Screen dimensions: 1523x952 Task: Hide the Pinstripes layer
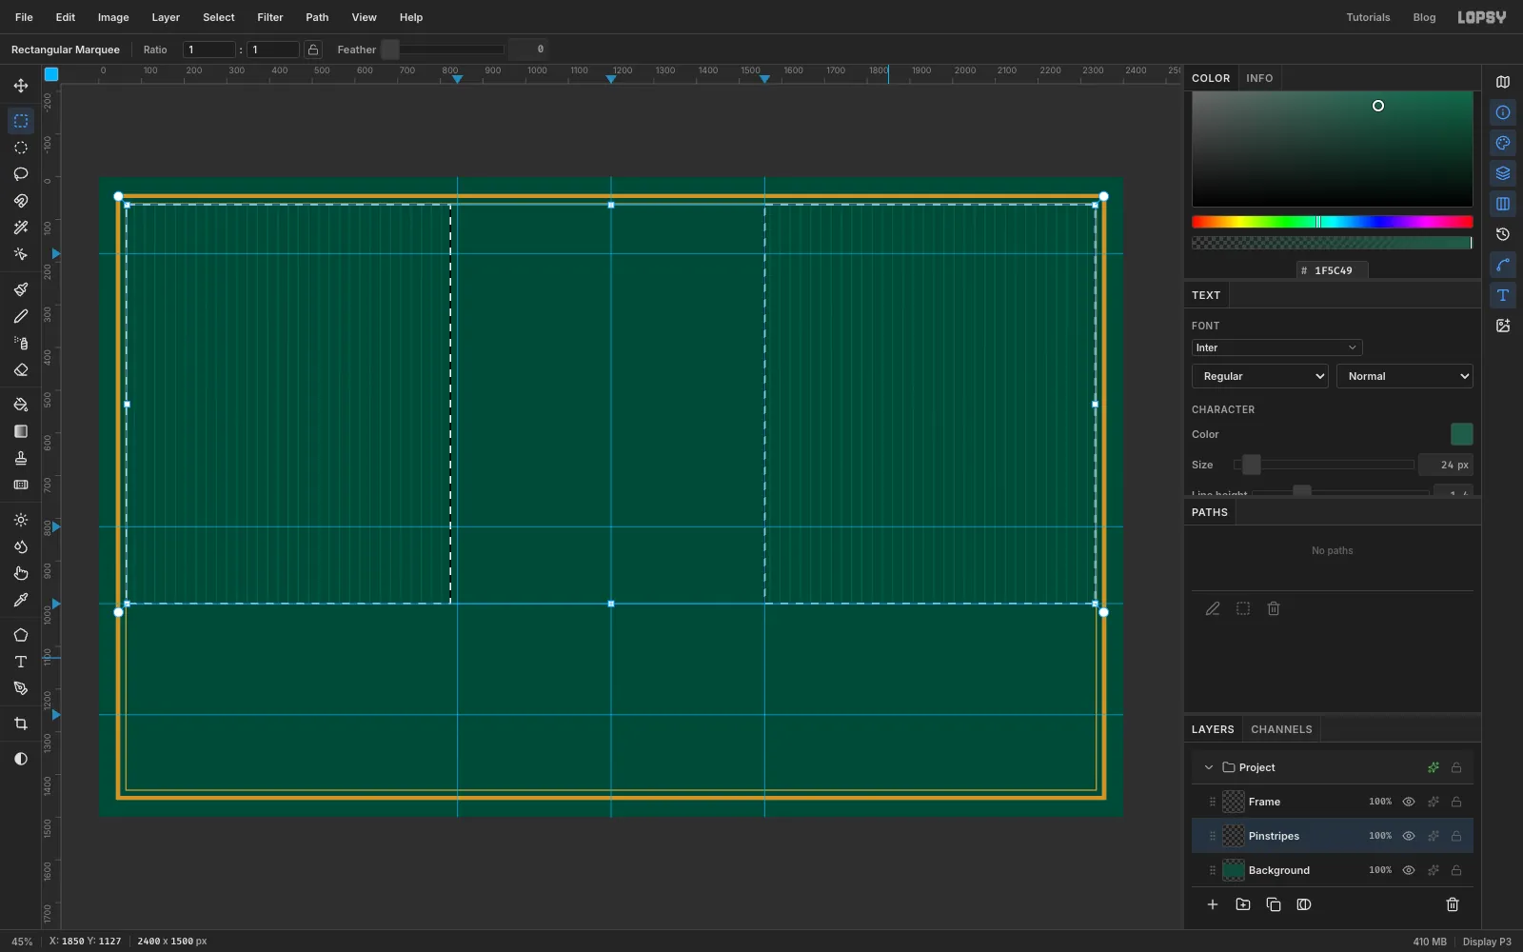coord(1409,836)
